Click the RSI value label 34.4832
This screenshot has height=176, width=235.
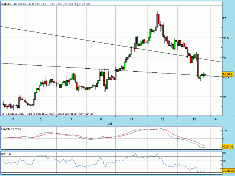[228, 171]
